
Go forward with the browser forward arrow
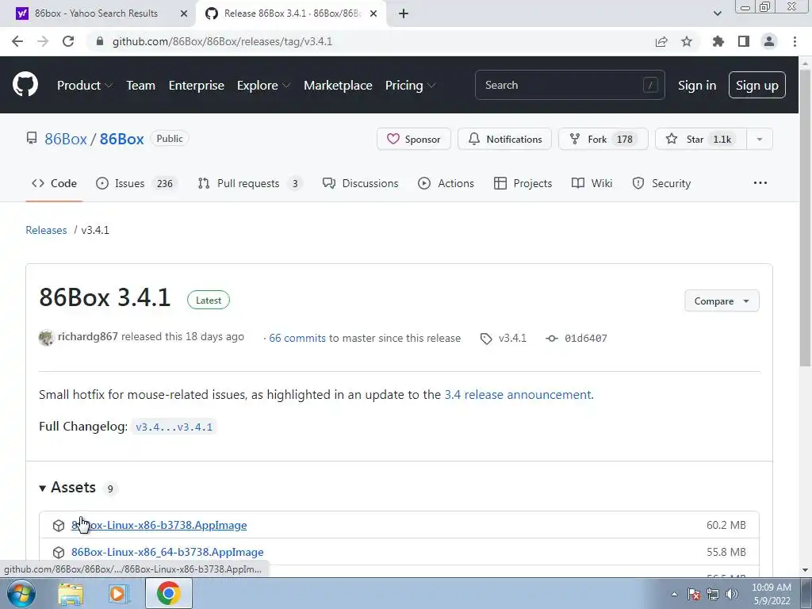43,41
